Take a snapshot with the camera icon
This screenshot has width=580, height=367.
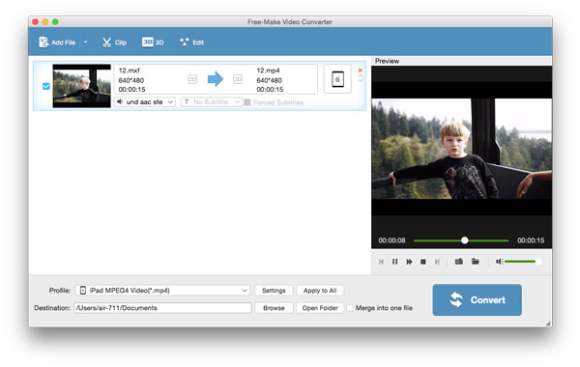[x=459, y=262]
